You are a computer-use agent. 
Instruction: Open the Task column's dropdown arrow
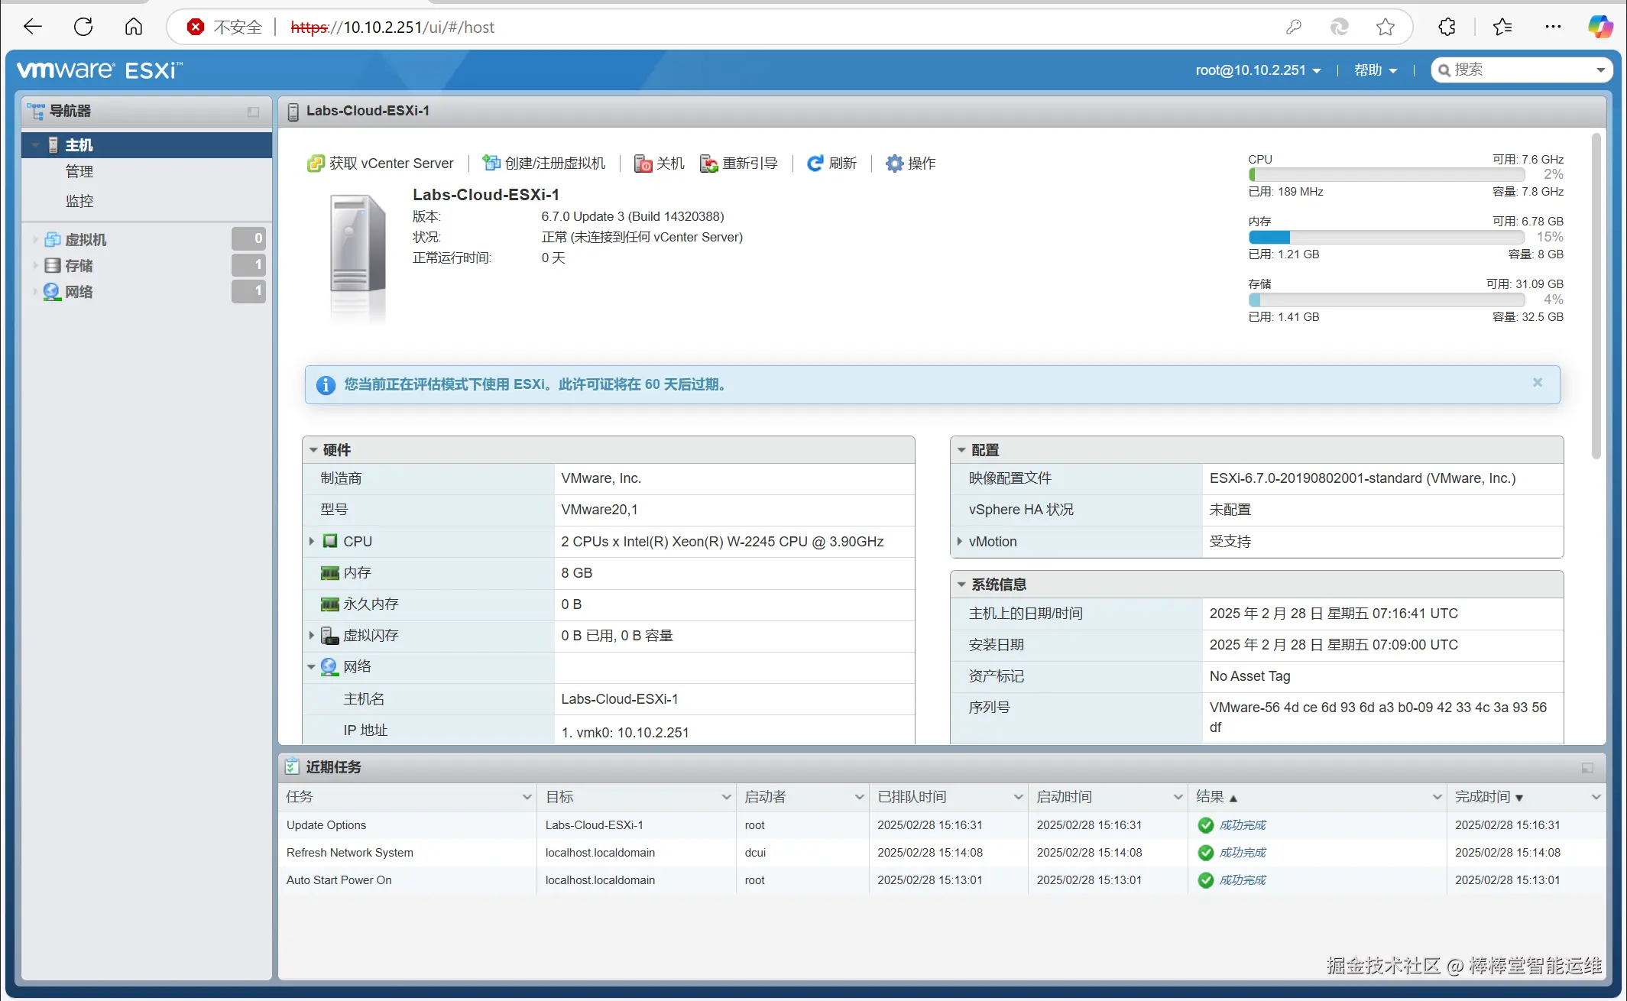point(527,797)
